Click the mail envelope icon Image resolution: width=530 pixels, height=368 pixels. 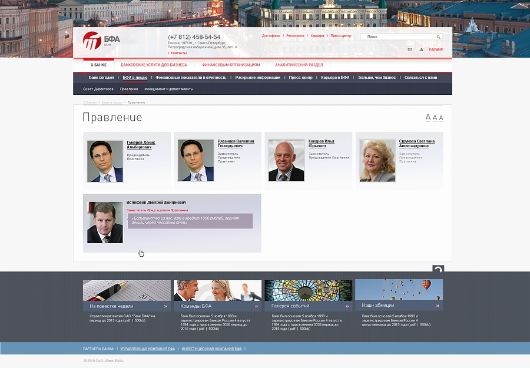tap(410, 49)
